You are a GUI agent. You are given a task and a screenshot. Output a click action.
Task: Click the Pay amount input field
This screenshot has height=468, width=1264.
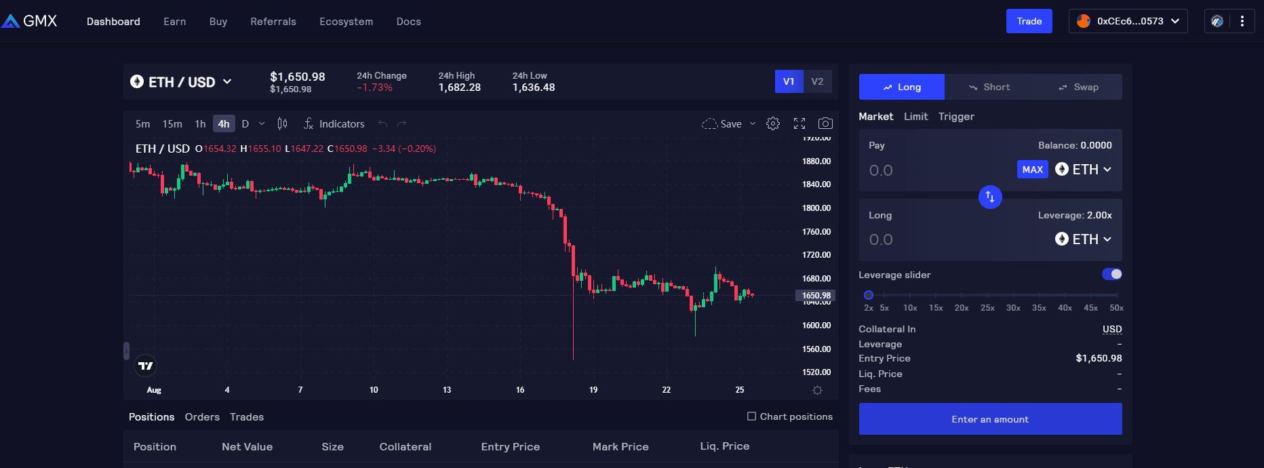coord(939,170)
